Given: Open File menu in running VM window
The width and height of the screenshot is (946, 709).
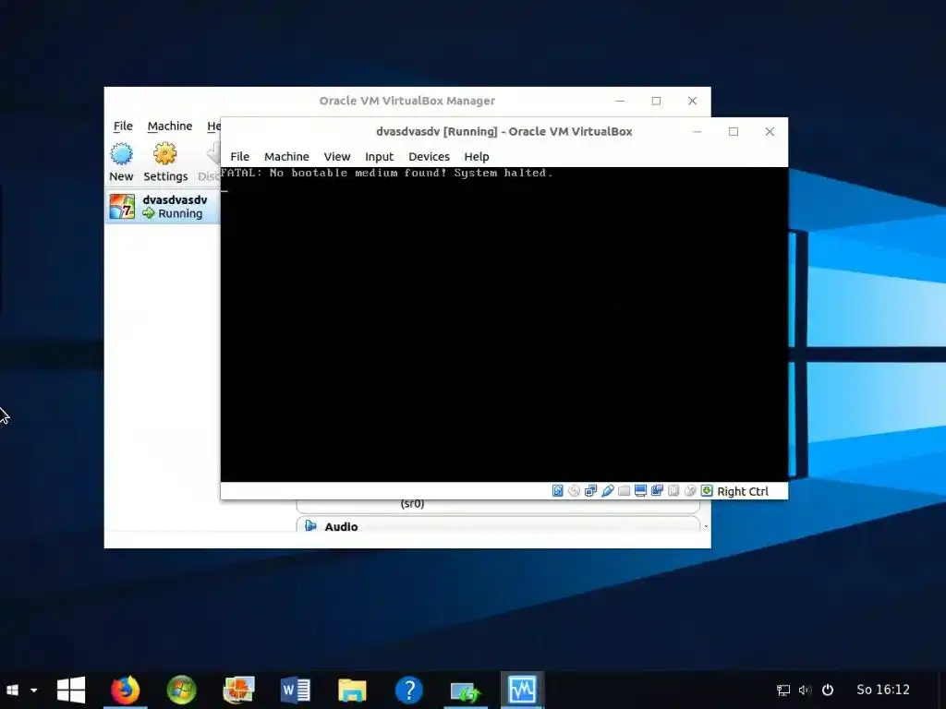Looking at the screenshot, I should (239, 156).
